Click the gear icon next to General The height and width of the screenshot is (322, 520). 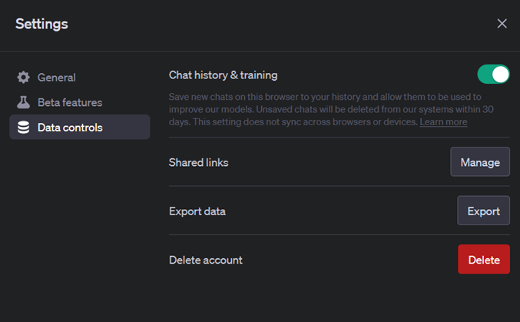click(x=24, y=78)
